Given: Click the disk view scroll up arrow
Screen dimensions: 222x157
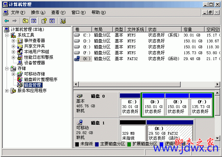Looking at the screenshot, I should click(217, 93).
